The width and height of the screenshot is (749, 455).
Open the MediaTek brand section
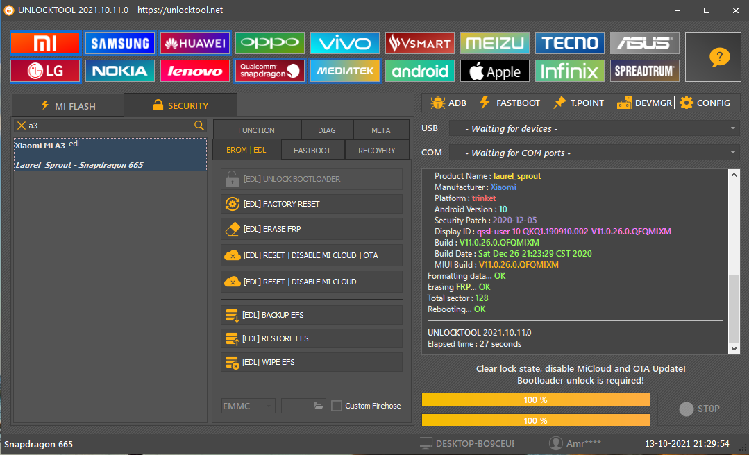coord(345,71)
